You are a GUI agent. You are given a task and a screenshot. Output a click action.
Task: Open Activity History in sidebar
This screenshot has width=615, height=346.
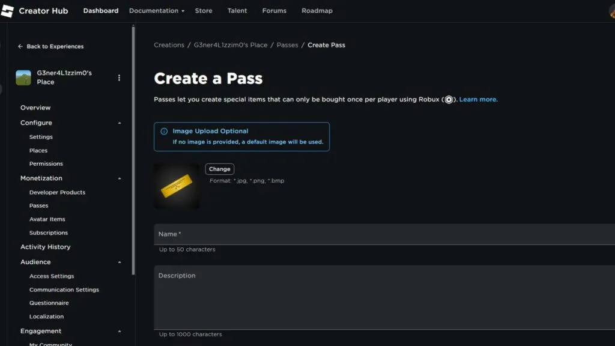tap(46, 247)
